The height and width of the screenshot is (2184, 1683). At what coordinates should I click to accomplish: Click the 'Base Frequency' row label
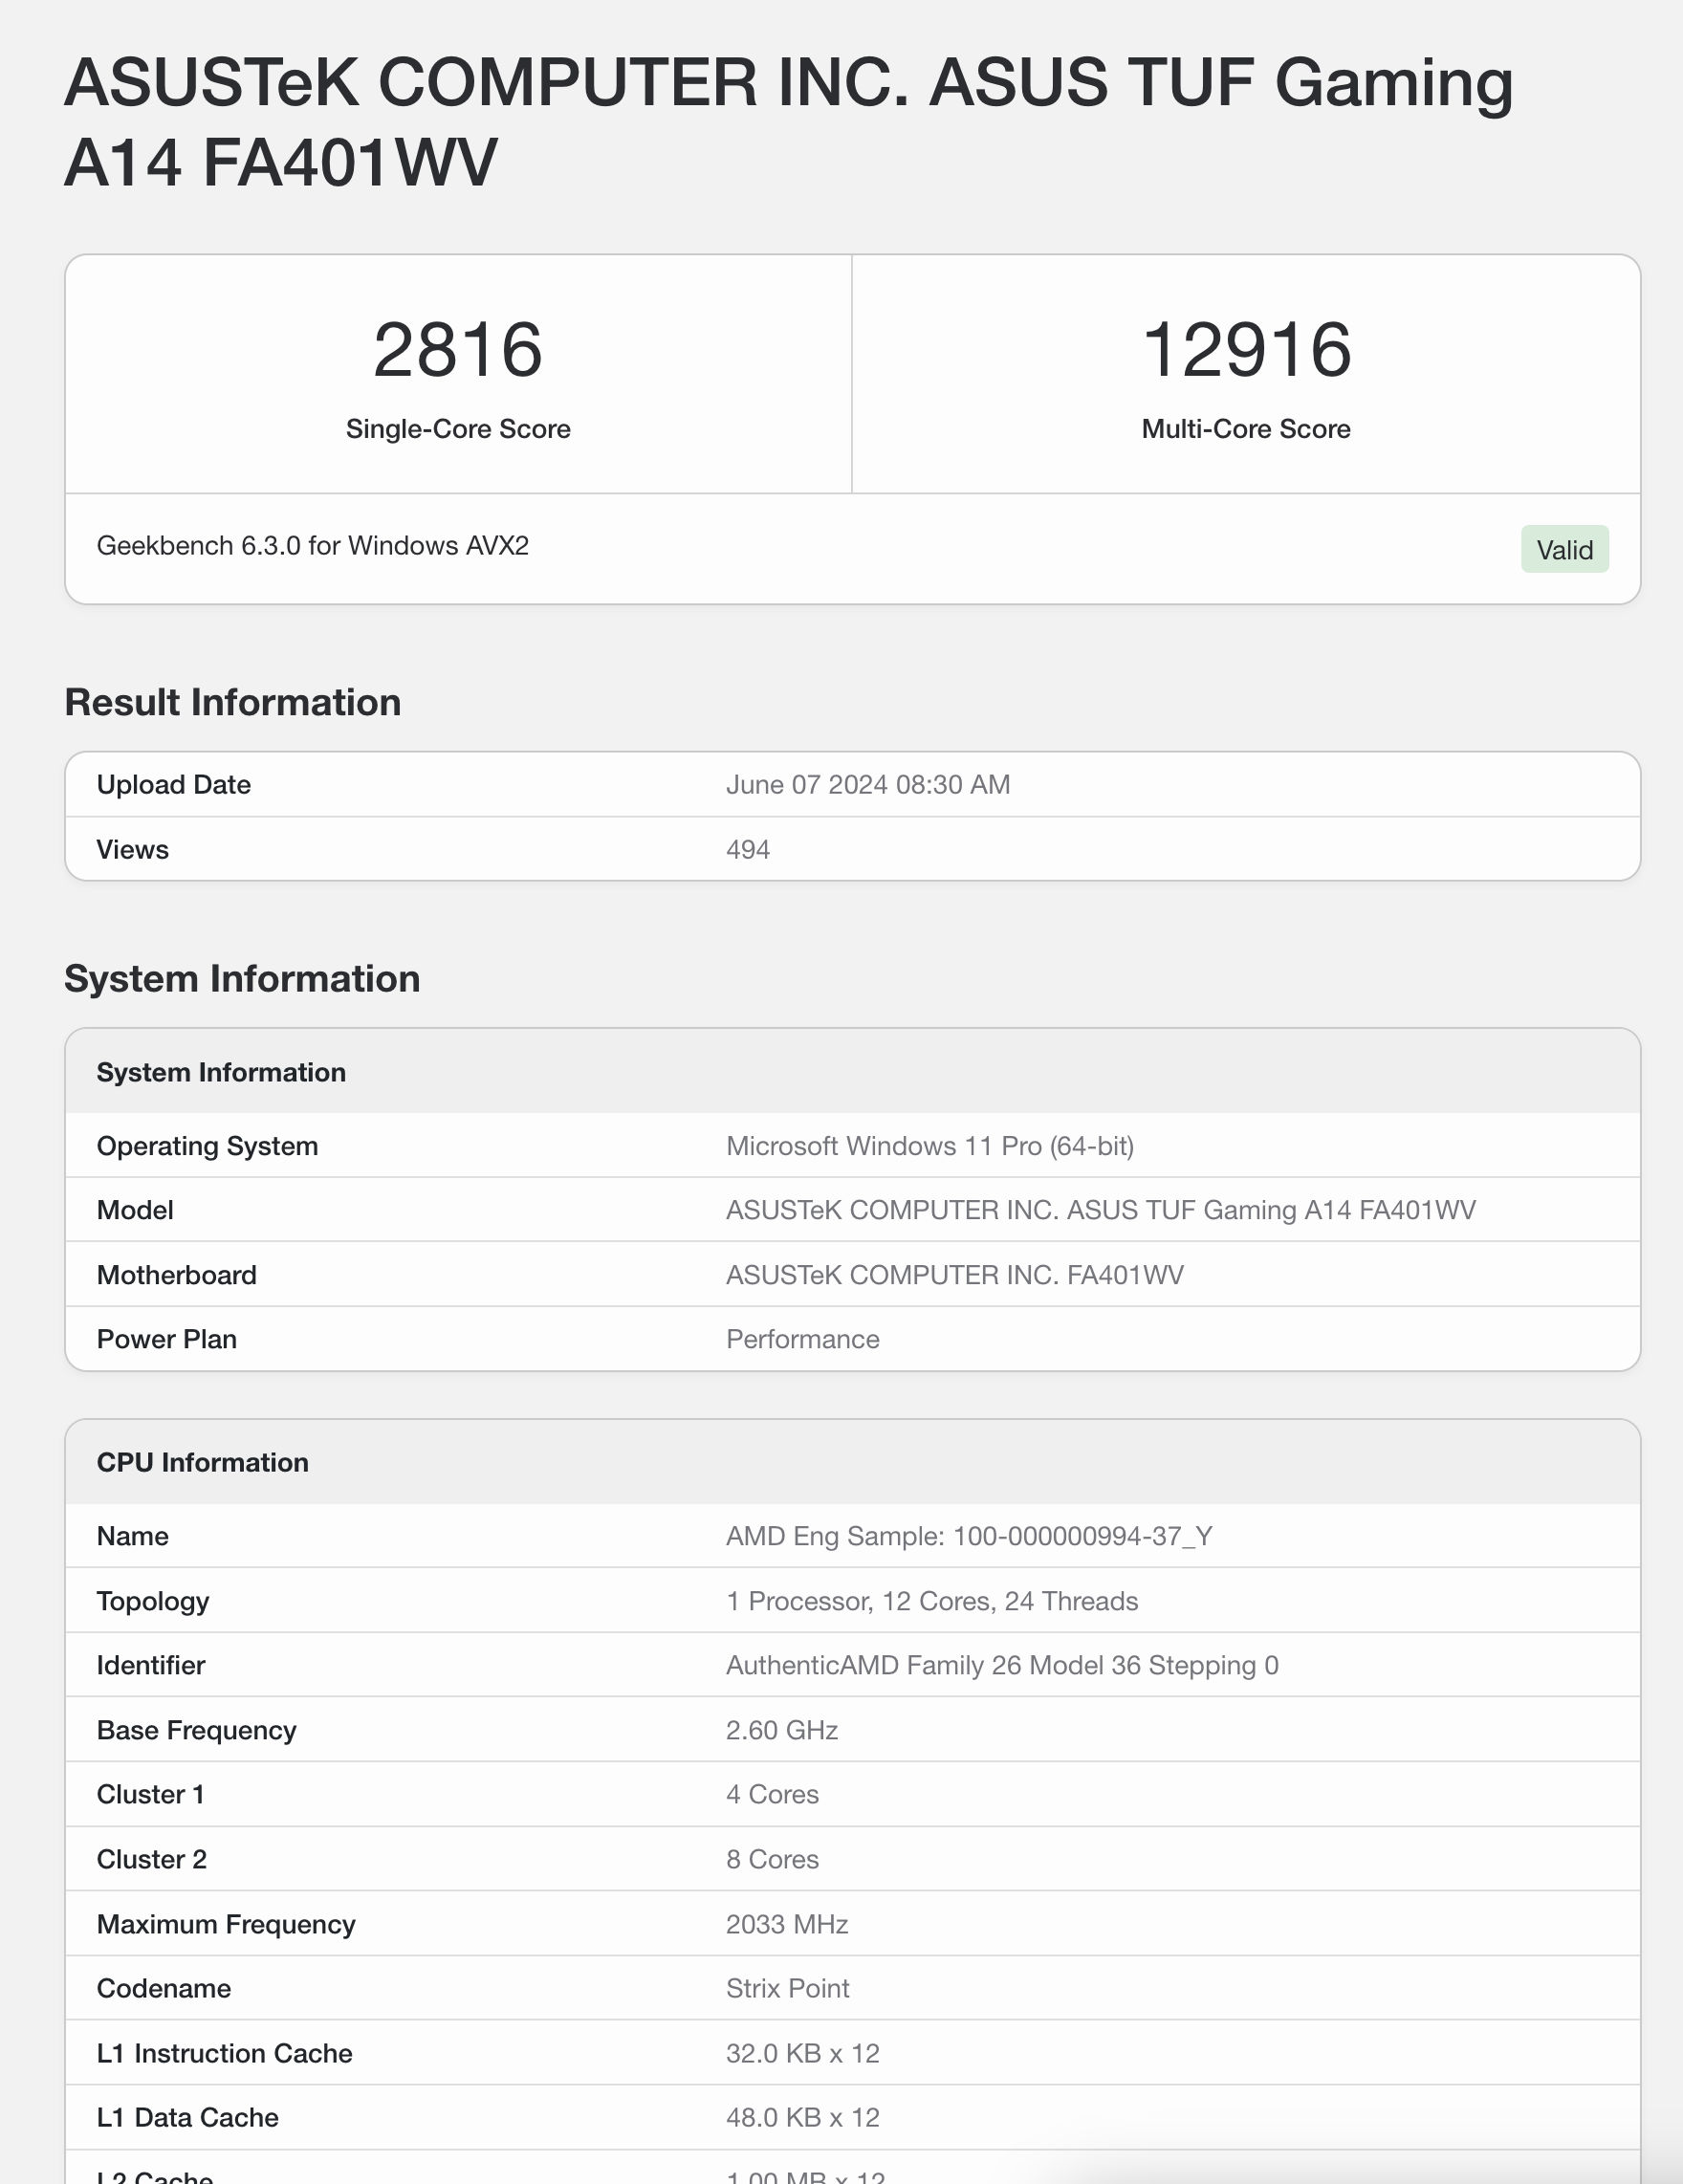197,1730
